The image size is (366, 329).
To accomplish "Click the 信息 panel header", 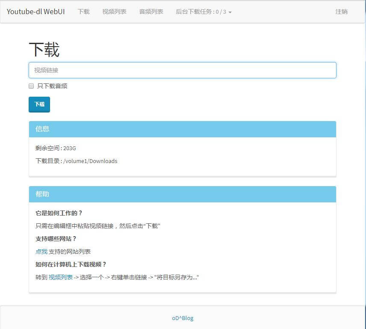I will (182, 129).
